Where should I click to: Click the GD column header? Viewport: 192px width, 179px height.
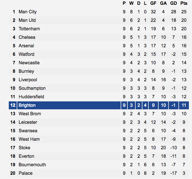174,3
